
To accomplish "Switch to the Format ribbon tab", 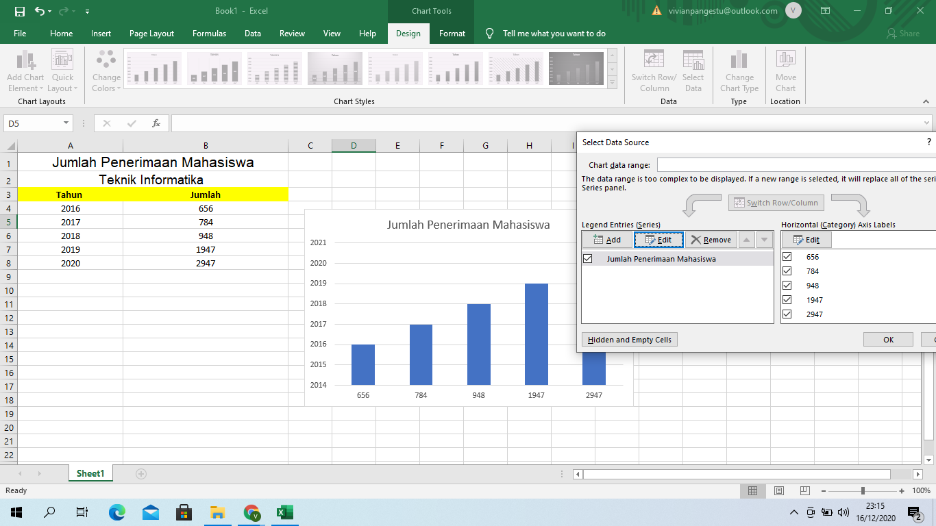I will pos(452,33).
